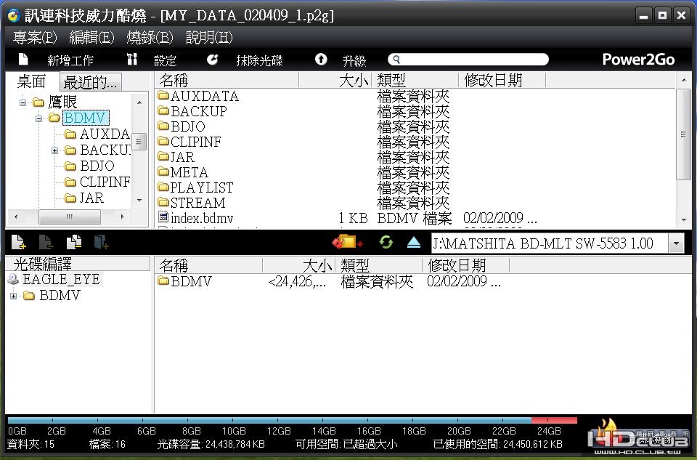697x460 pixels.
Task: Open the 專案(P) menu
Action: (x=35, y=37)
